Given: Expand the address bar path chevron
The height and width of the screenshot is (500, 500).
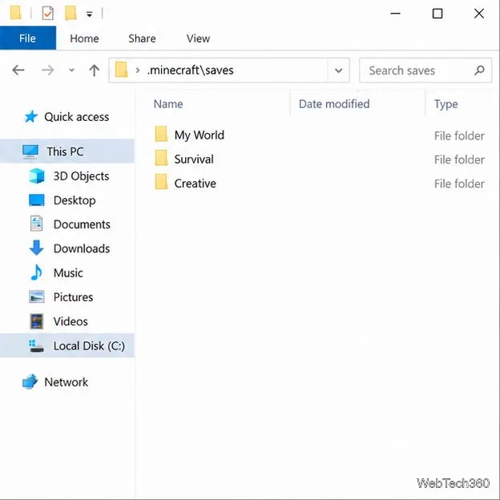Looking at the screenshot, I should pyautogui.click(x=138, y=71).
